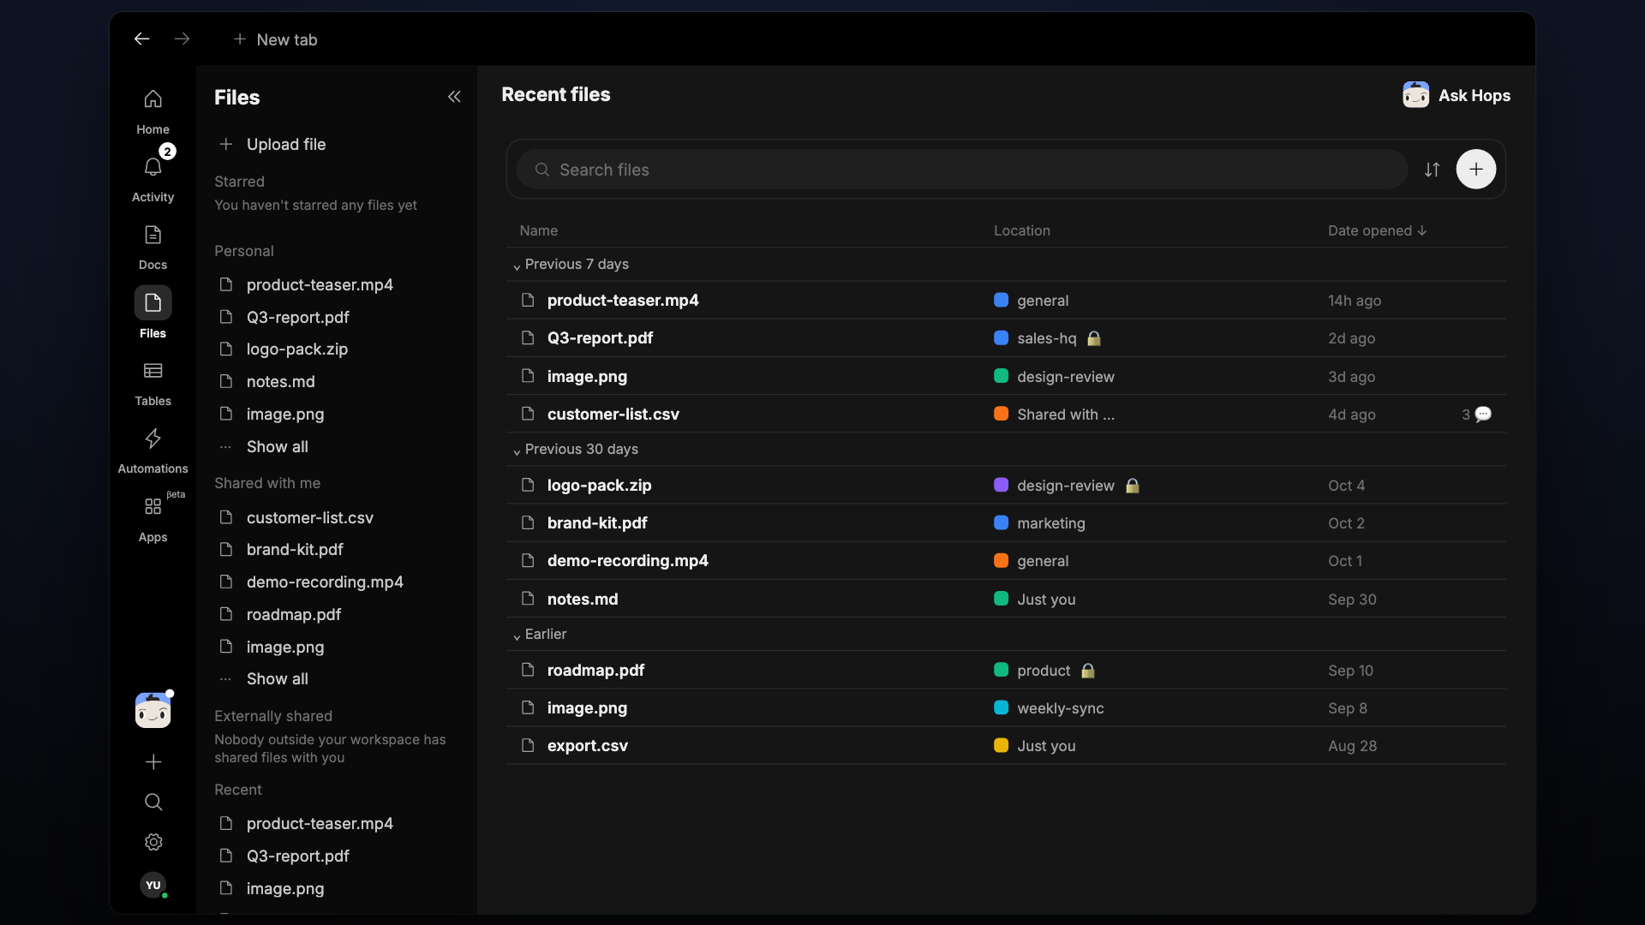Open logo-pack.zip under Personal sidebar
1645x925 pixels.
coord(296,349)
